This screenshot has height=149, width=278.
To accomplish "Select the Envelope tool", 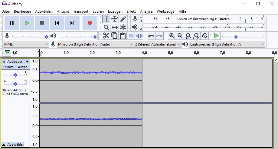I will [115, 19].
